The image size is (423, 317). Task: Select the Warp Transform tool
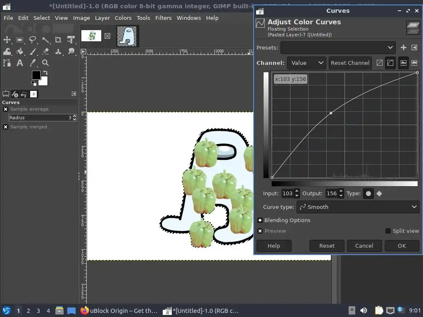pos(7,51)
